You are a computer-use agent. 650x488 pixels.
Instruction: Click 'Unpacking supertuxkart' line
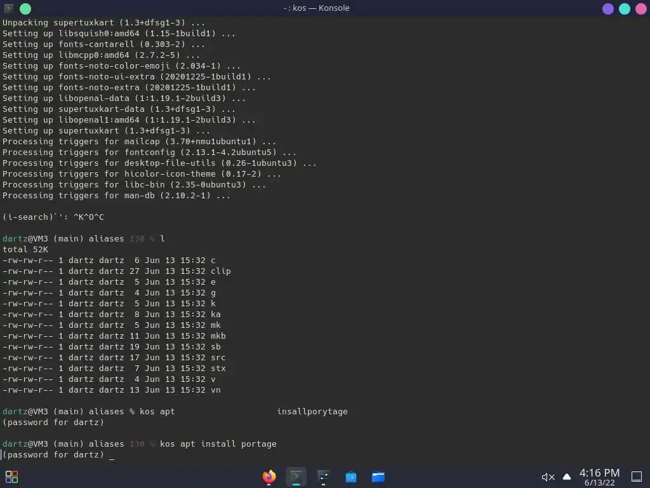[104, 22]
